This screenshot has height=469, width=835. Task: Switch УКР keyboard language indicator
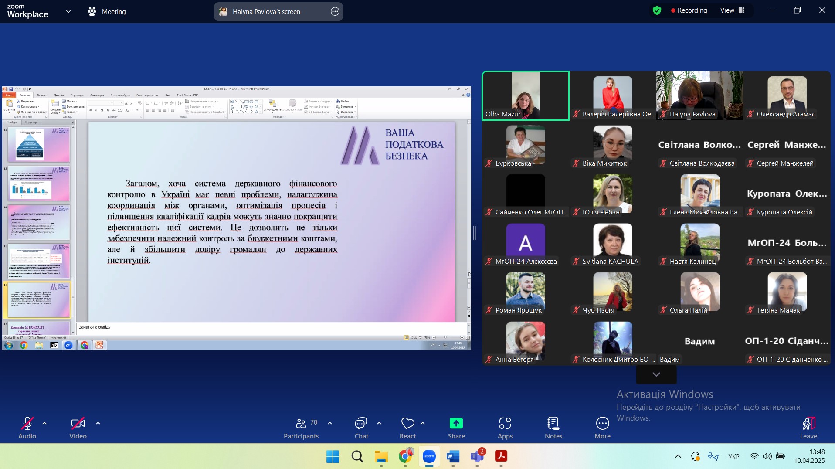[734, 456]
